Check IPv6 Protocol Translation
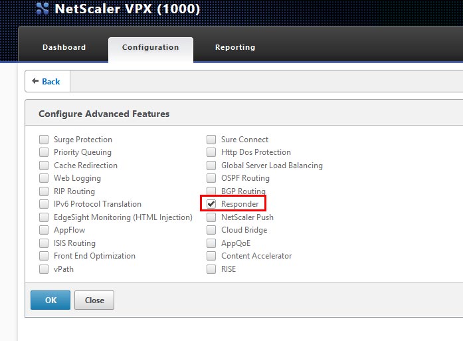The height and width of the screenshot is (341, 463). click(x=44, y=204)
